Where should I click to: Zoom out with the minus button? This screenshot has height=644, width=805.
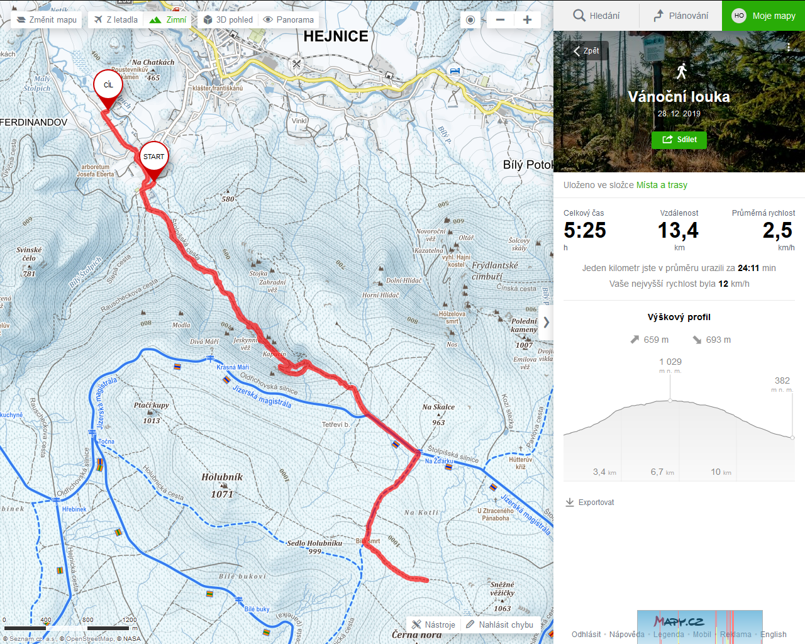[x=500, y=19]
